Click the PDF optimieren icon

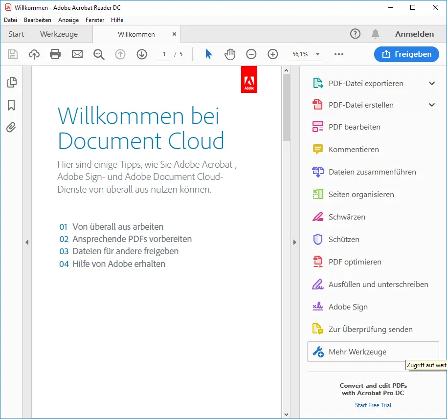(x=318, y=262)
